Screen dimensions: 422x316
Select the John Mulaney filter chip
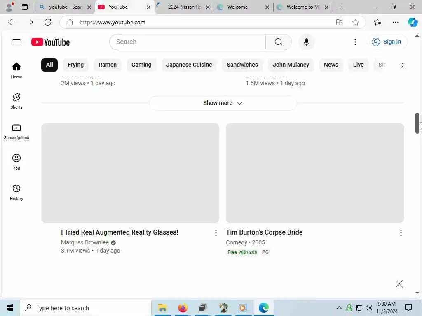(291, 65)
